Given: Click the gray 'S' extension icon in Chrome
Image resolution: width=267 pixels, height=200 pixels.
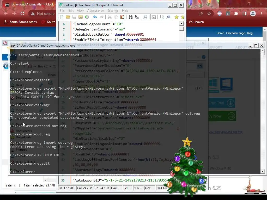Looking at the screenshot, I should click(228, 14).
